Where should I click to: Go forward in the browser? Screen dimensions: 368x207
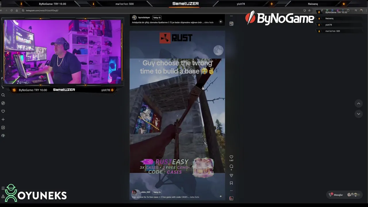pos(6,10)
